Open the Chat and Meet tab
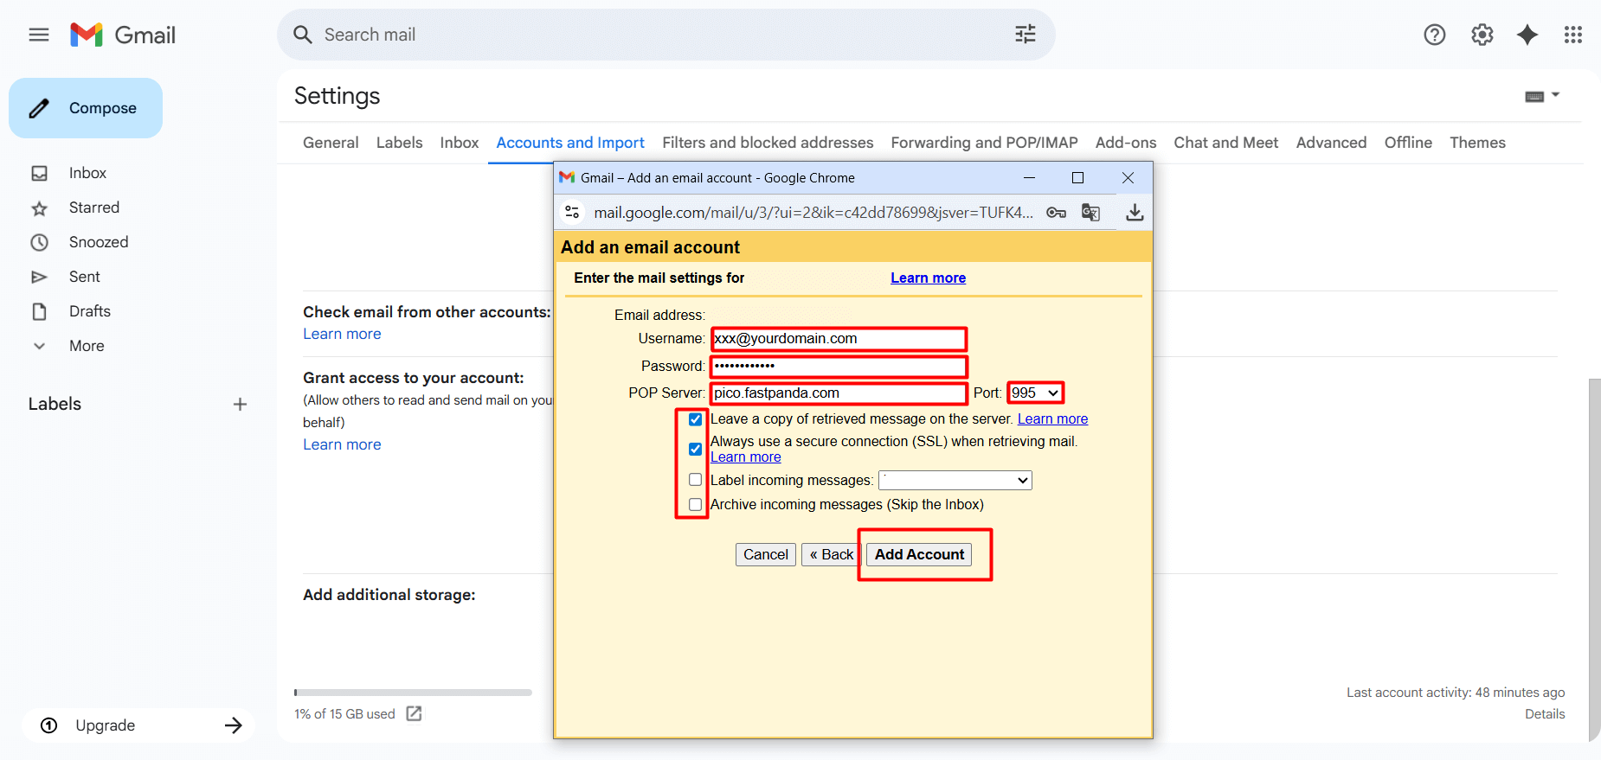 coord(1225,143)
